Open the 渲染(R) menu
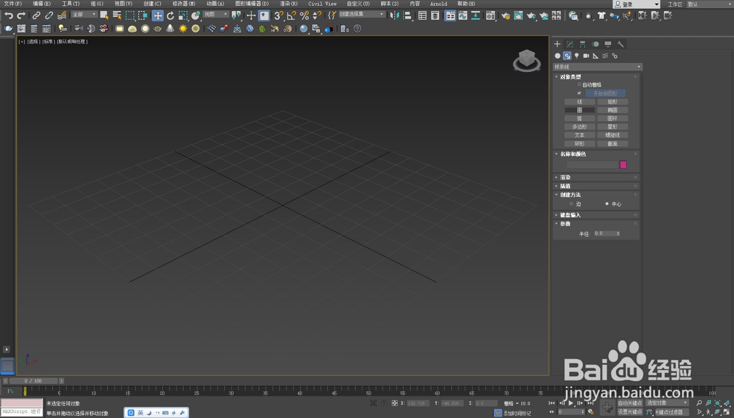This screenshot has height=418, width=734. [289, 4]
